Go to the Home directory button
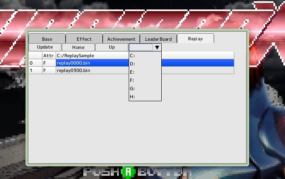 78,47
